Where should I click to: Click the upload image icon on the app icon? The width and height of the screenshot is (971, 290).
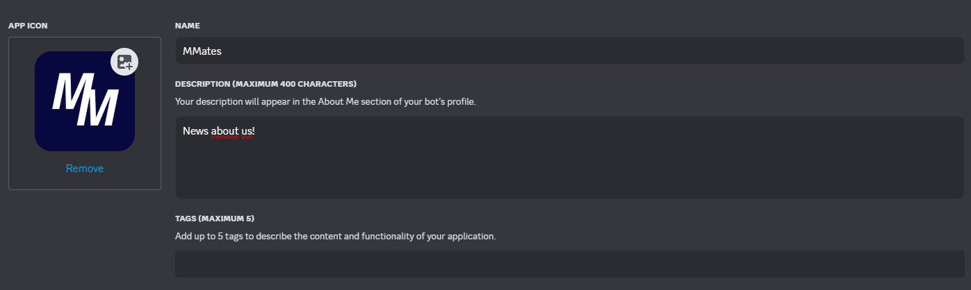124,62
